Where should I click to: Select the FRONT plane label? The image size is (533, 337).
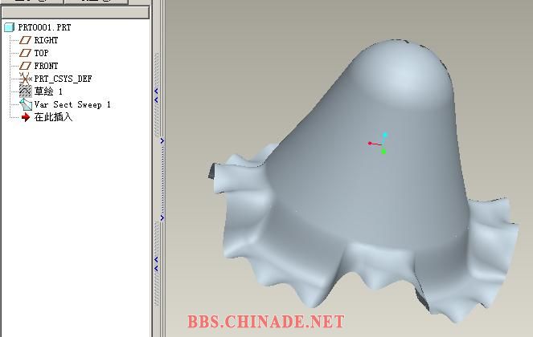click(x=46, y=66)
